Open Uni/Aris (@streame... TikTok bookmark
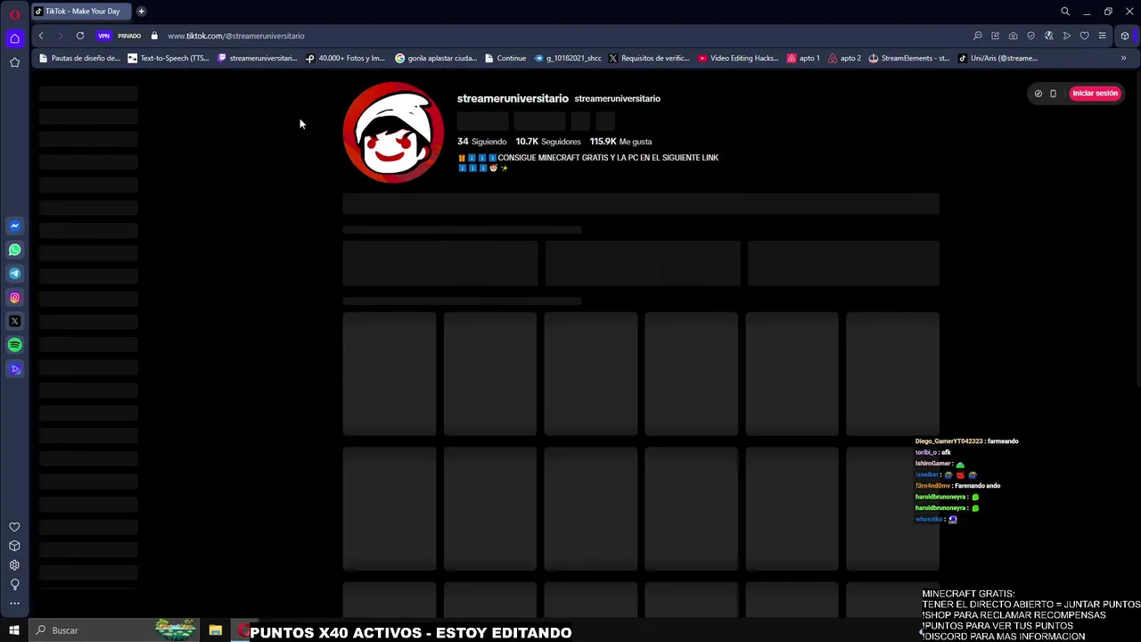 (x=997, y=58)
